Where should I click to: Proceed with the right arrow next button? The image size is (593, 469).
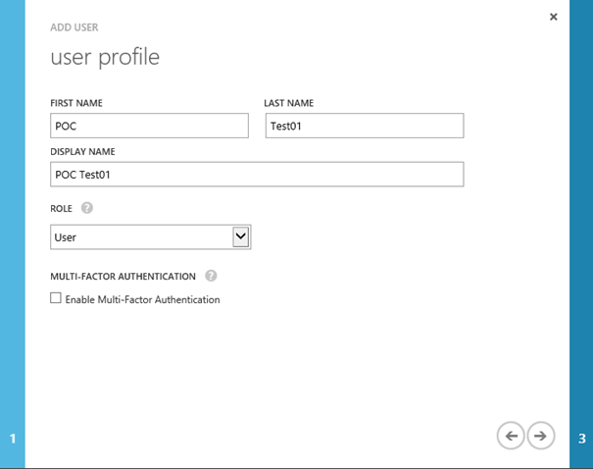coord(541,435)
